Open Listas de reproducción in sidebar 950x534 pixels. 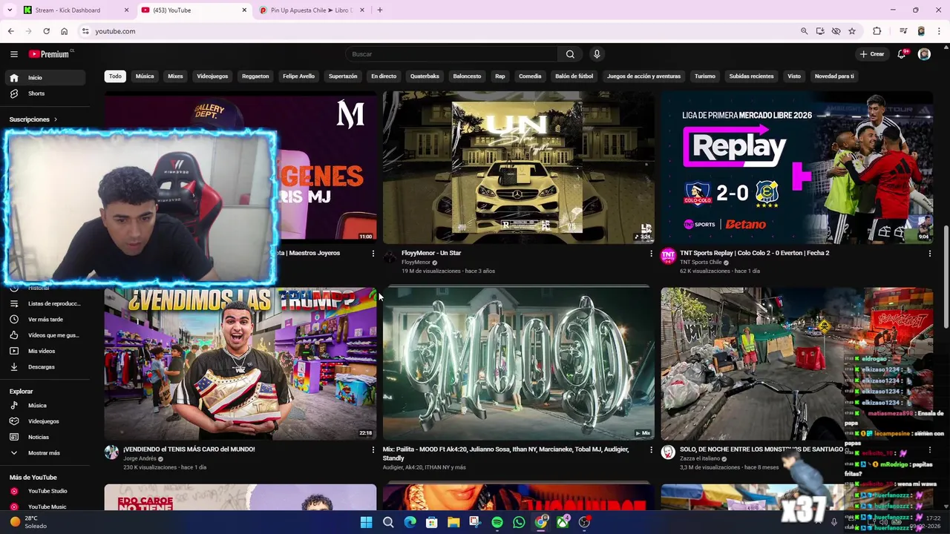[45, 303]
